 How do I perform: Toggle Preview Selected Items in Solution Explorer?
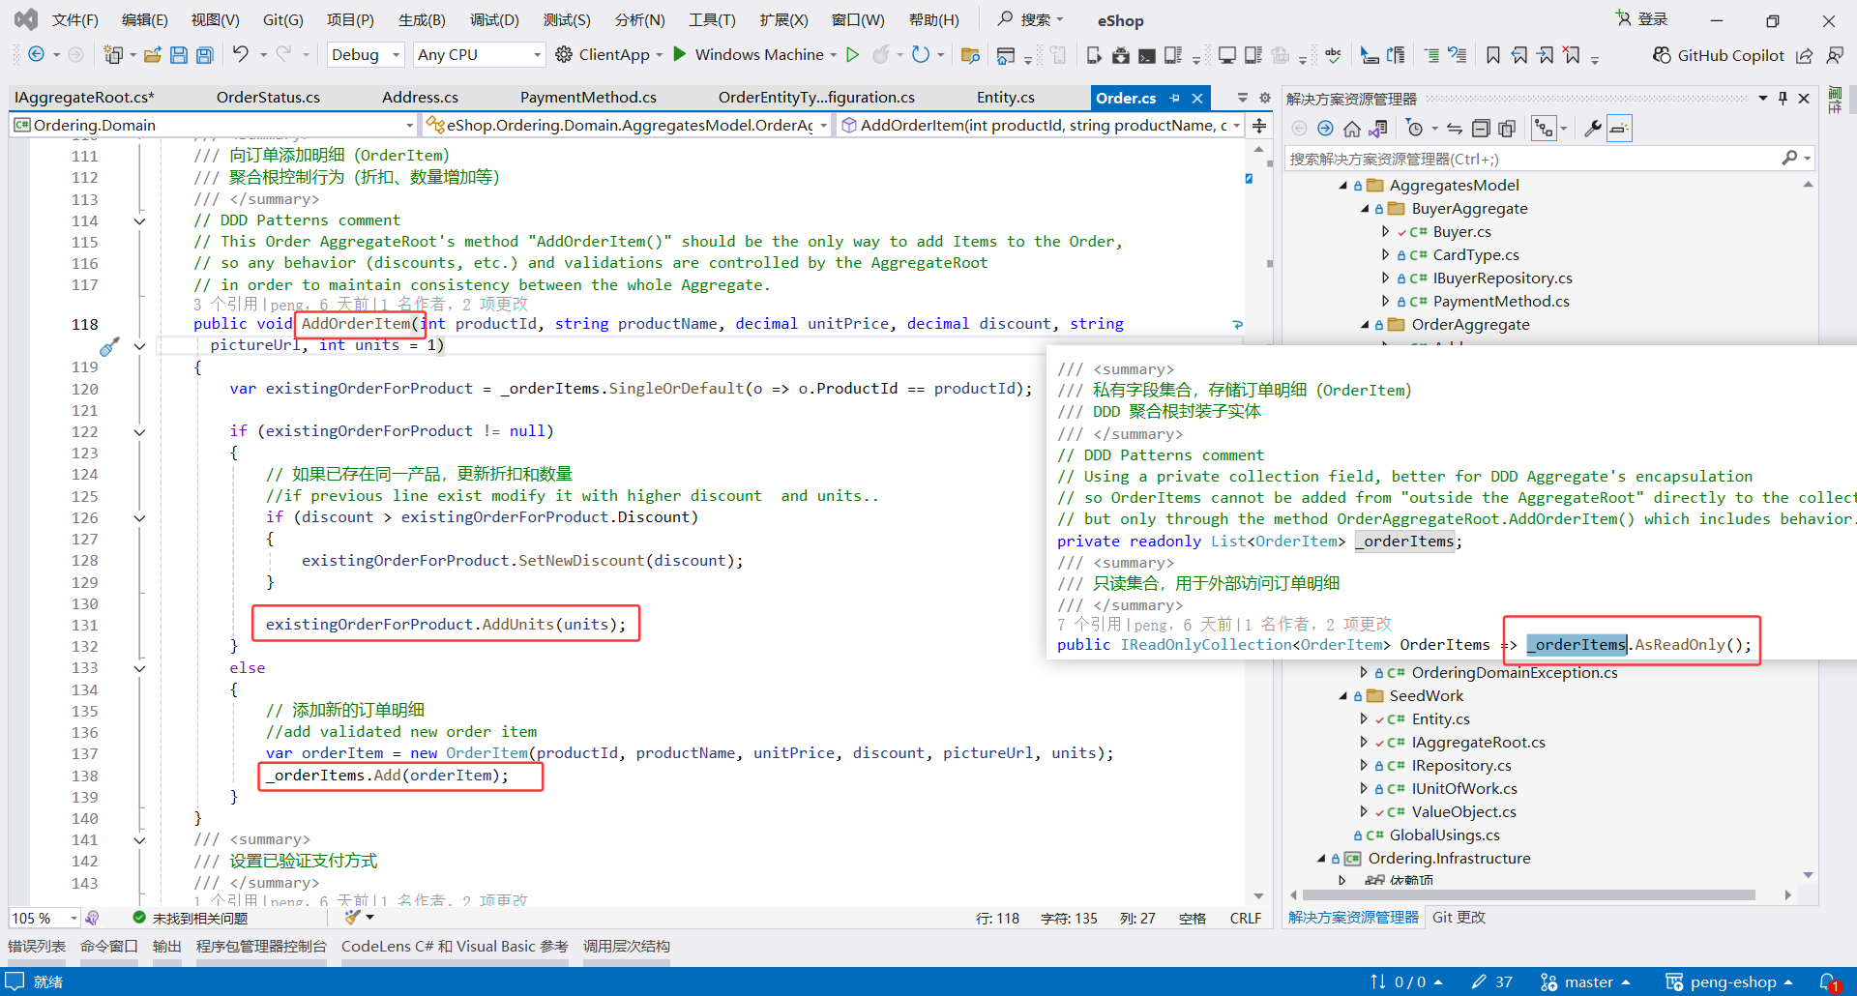click(x=1619, y=129)
